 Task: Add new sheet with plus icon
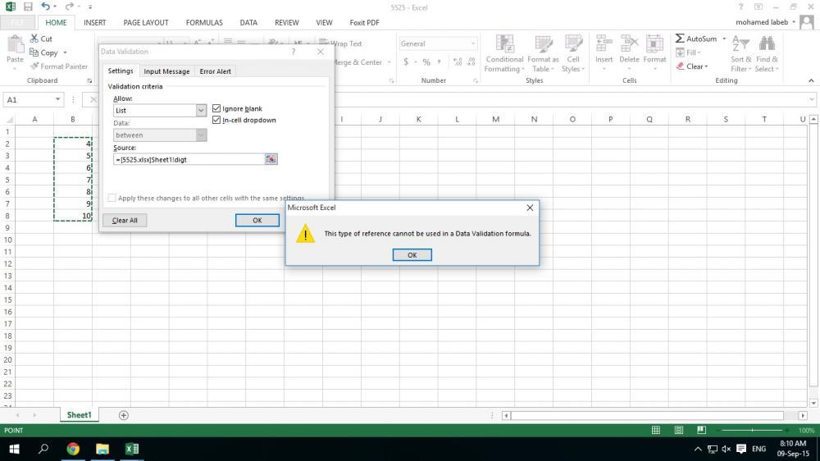[x=124, y=415]
